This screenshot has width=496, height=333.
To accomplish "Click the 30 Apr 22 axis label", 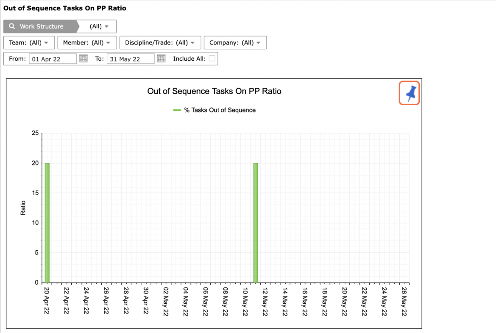I will point(145,300).
